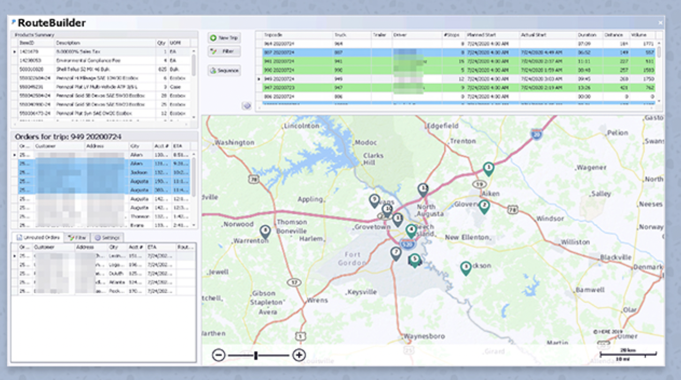
Task: Click the small round icon below Sequence
Action: tap(247, 106)
